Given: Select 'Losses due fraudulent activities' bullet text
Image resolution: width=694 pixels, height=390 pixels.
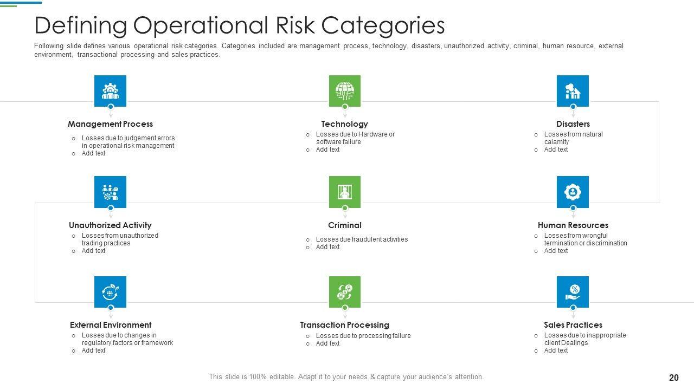Looking at the screenshot, I should tap(362, 239).
